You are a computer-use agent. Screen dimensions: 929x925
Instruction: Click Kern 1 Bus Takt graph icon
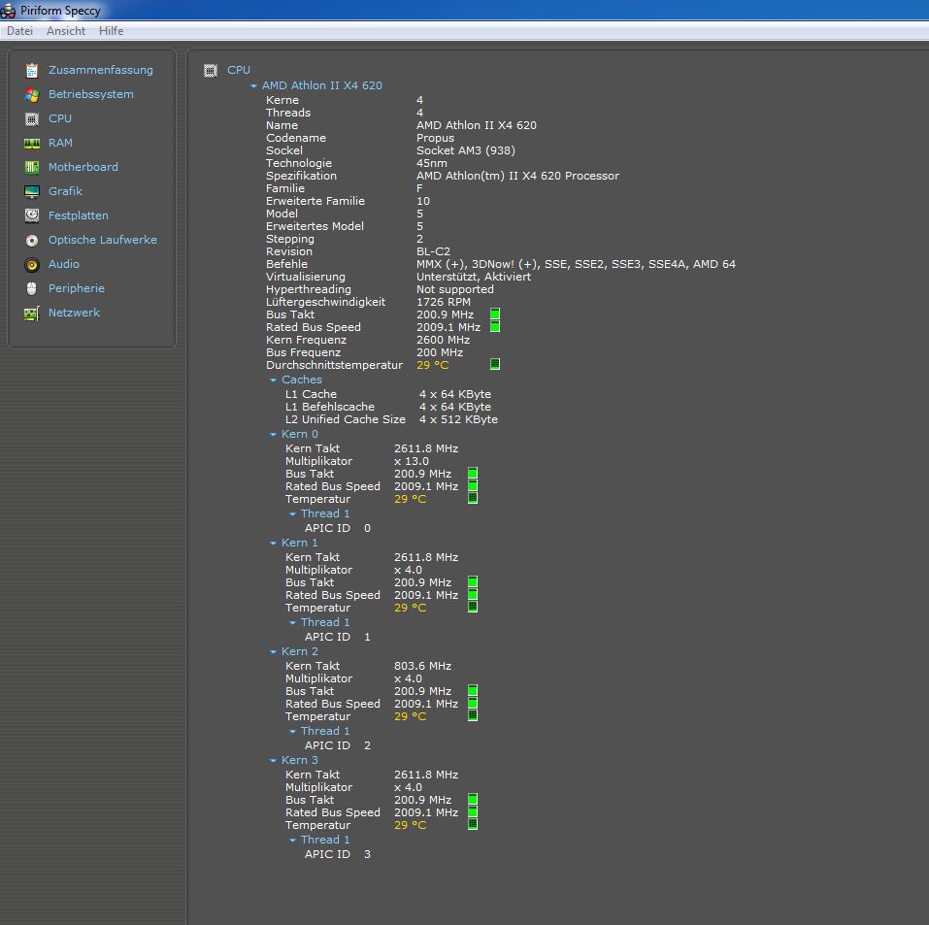(x=473, y=582)
